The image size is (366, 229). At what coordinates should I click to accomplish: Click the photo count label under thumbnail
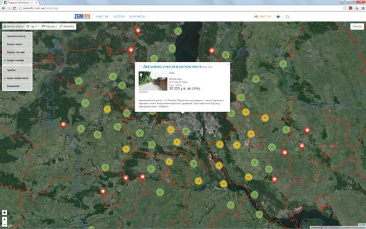[143, 92]
